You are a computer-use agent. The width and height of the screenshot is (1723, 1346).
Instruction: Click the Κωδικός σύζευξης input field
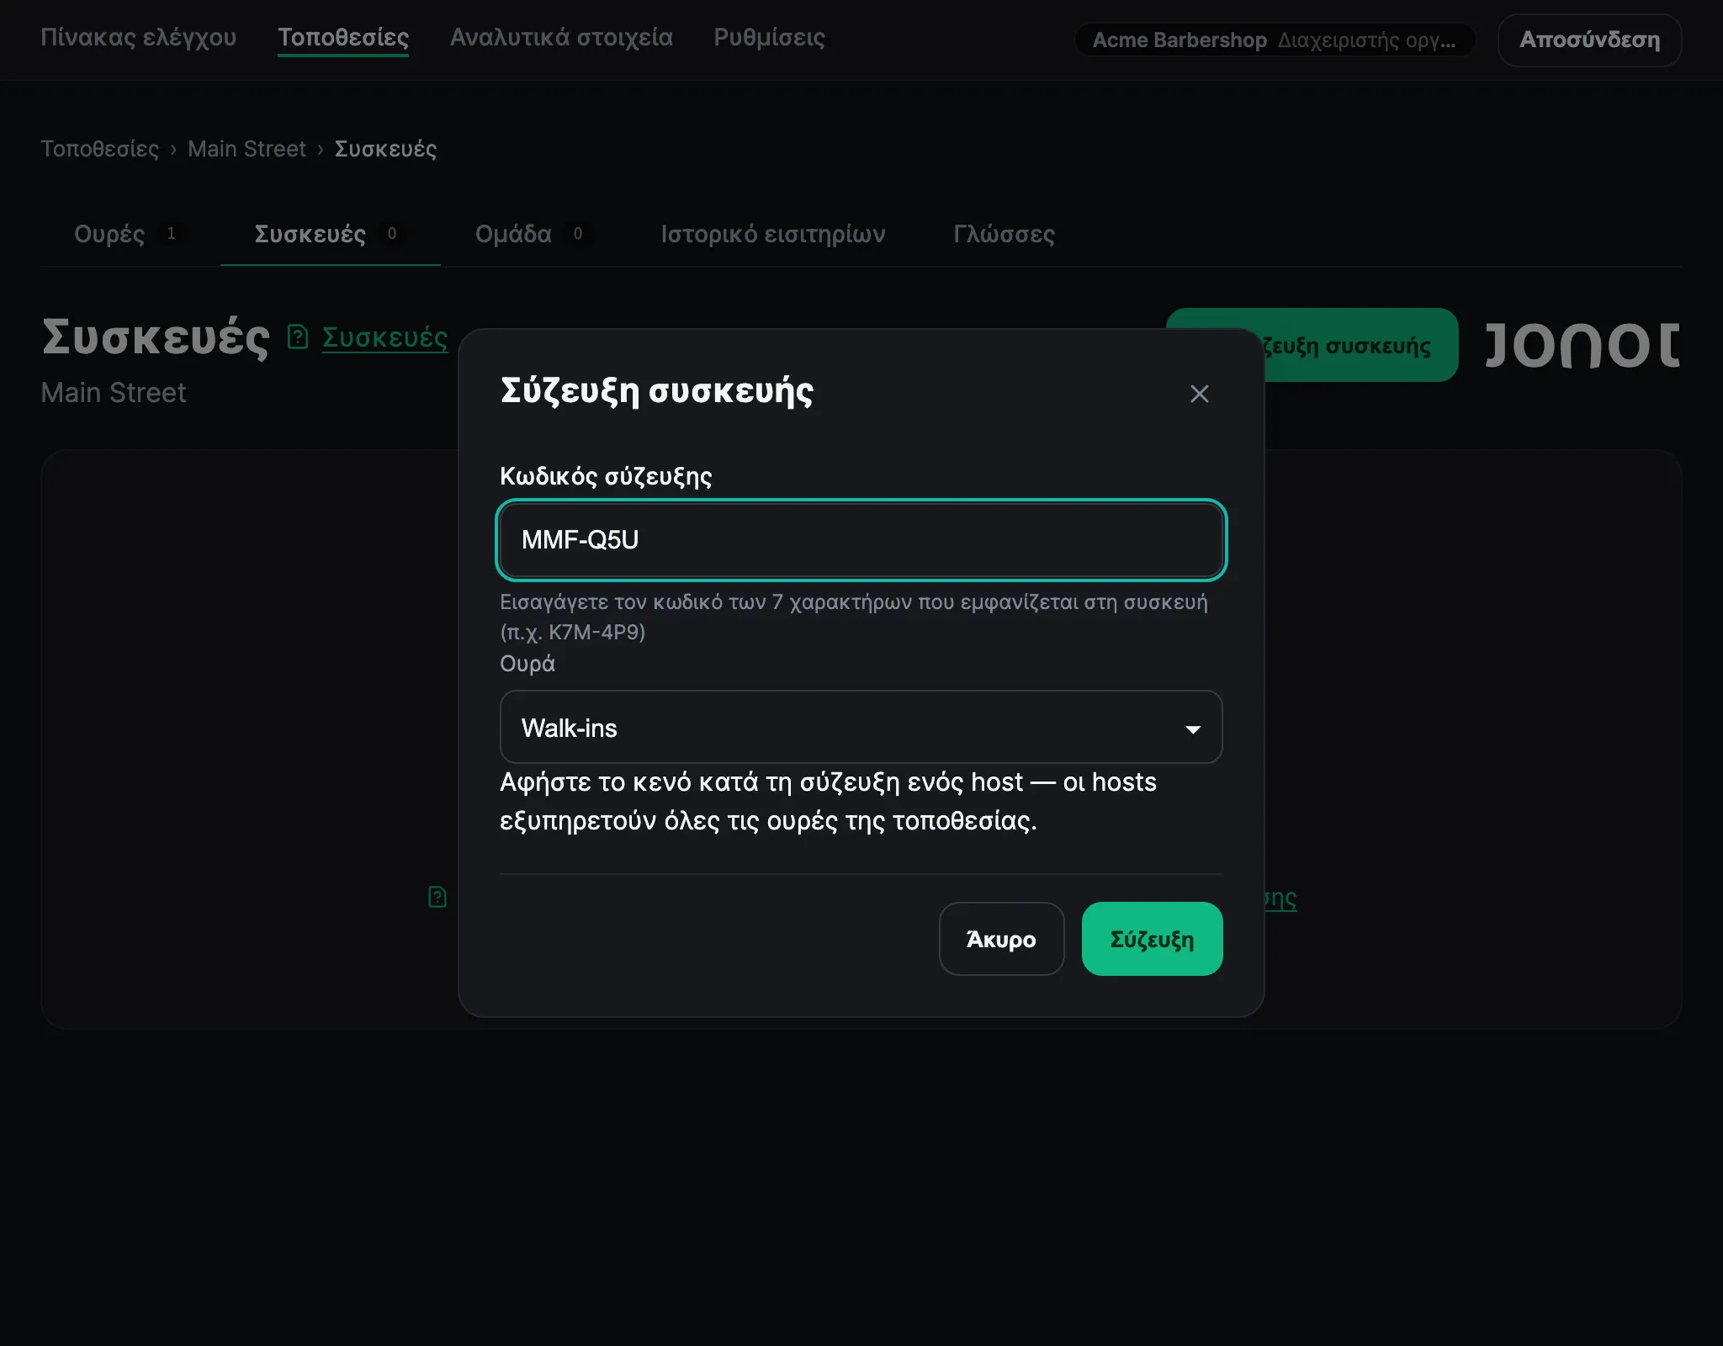[x=861, y=540]
